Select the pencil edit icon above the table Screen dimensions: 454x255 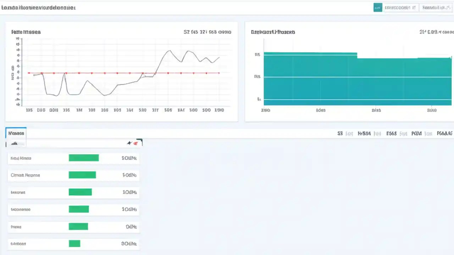(x=129, y=143)
